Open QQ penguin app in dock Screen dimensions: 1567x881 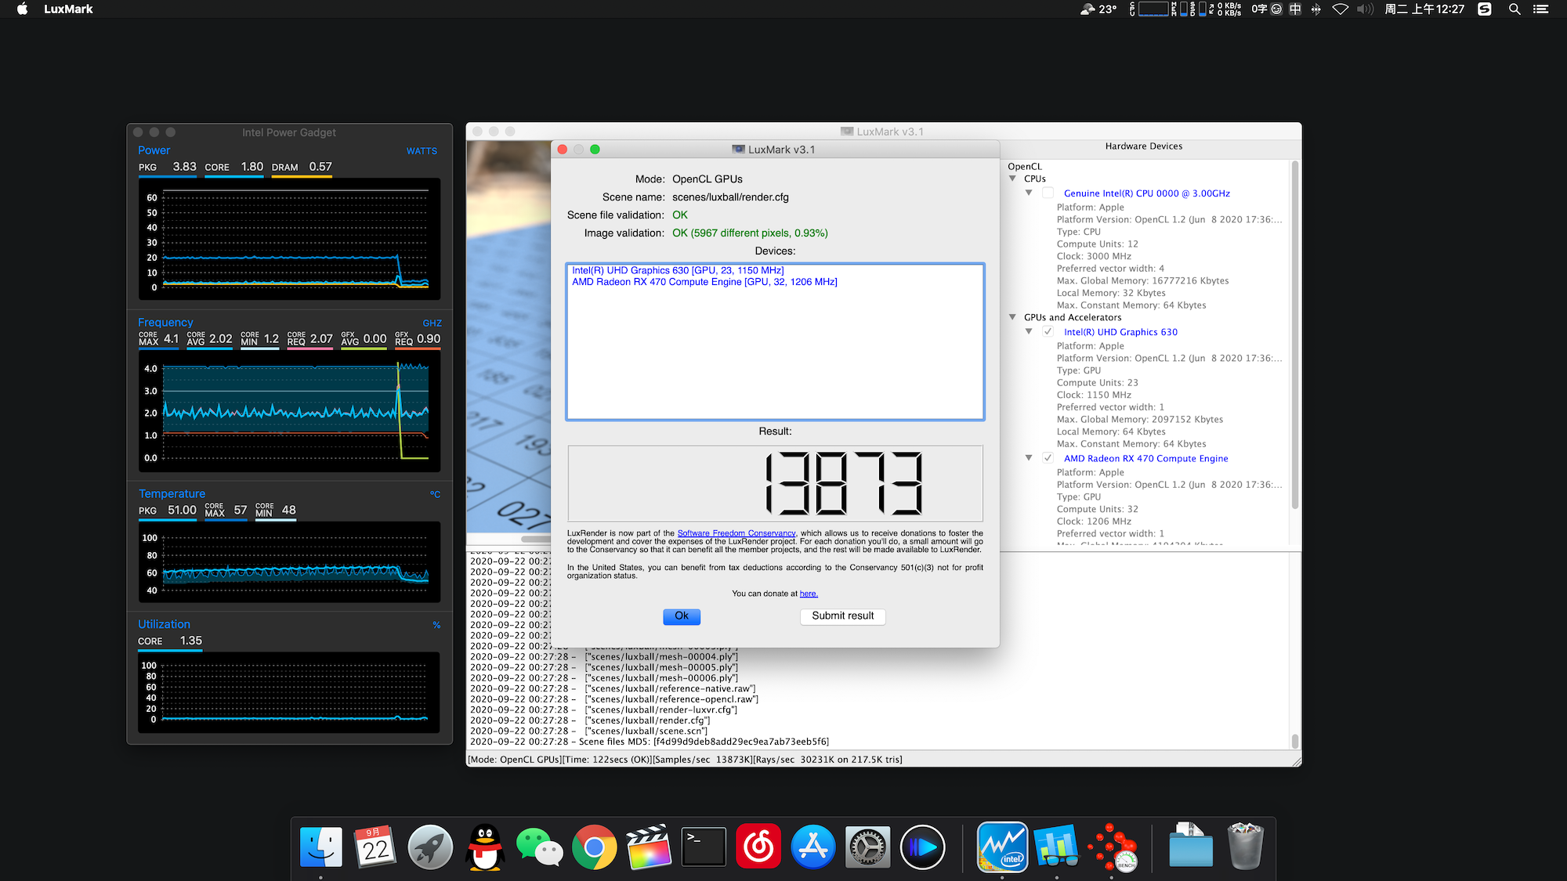(485, 847)
